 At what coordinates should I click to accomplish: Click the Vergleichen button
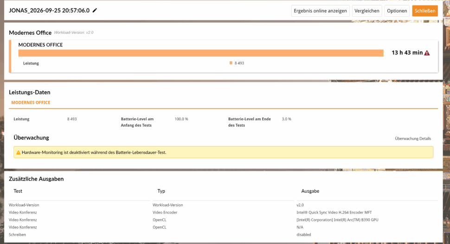[x=367, y=11]
